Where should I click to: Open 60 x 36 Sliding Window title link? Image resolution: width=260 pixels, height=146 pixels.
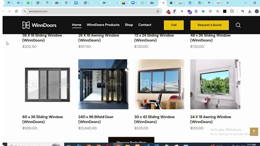(x=42, y=119)
